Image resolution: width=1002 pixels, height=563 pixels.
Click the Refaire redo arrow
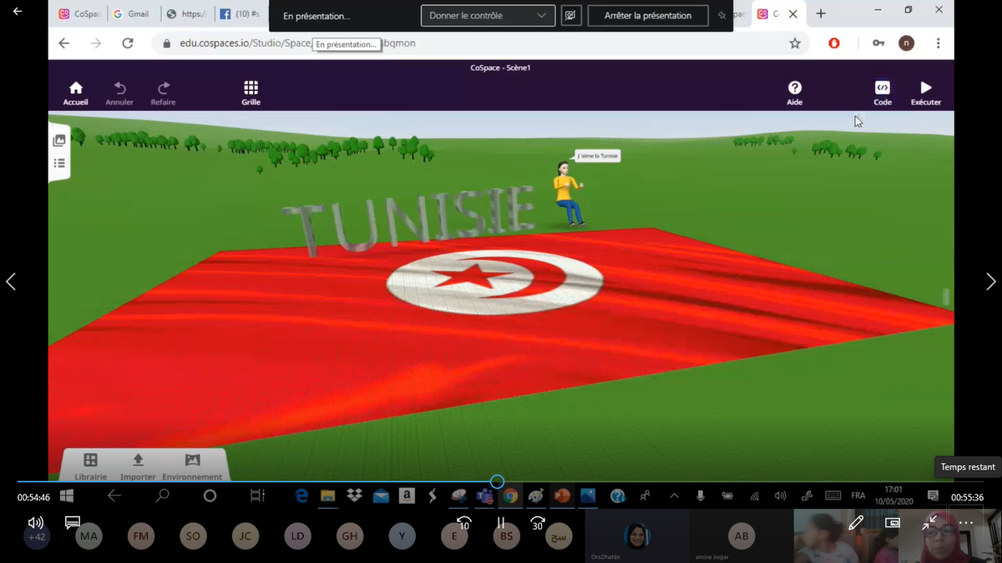click(x=163, y=93)
